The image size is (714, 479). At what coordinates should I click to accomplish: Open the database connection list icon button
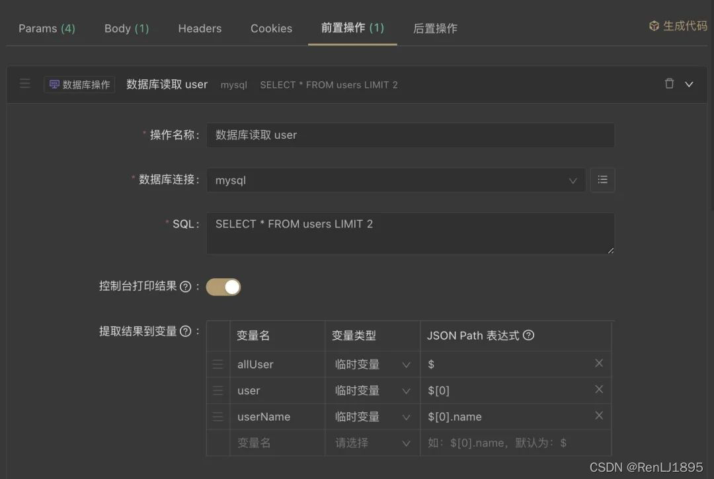[602, 180]
